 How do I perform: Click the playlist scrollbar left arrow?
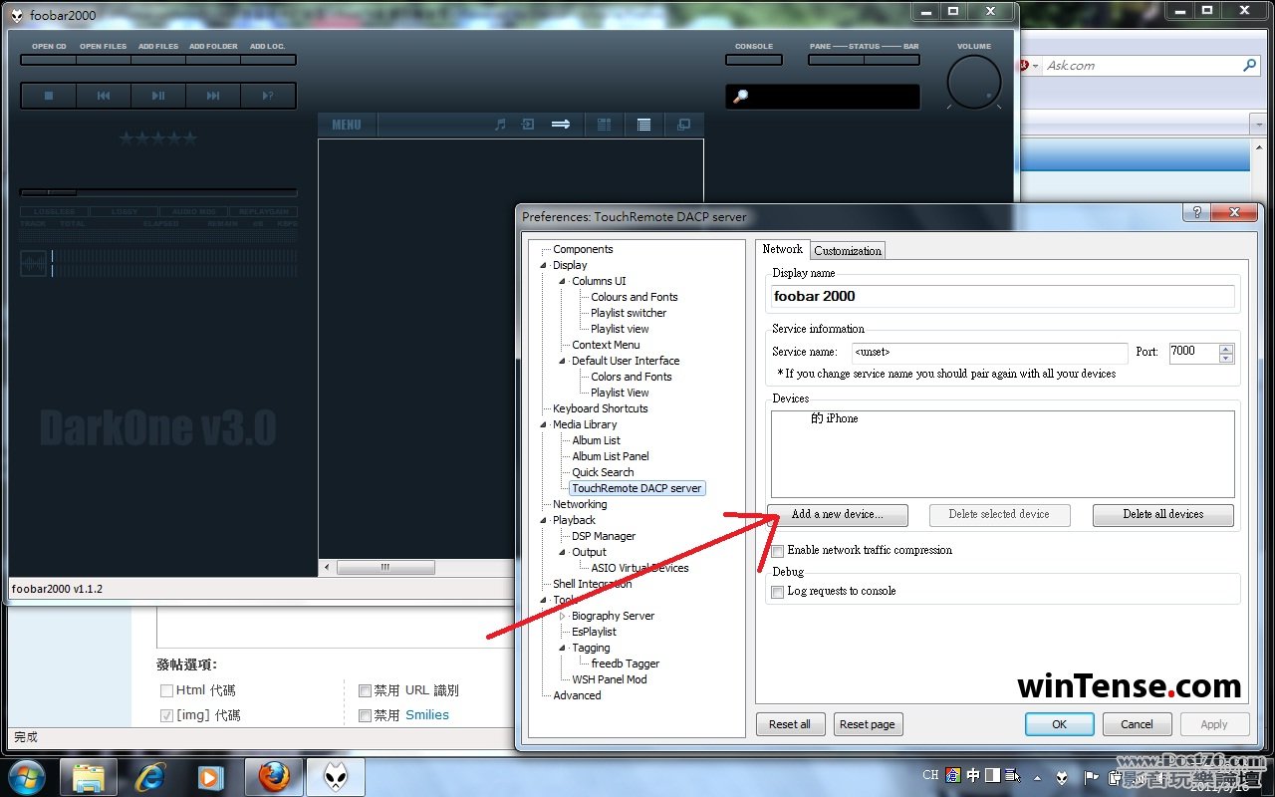click(x=327, y=567)
